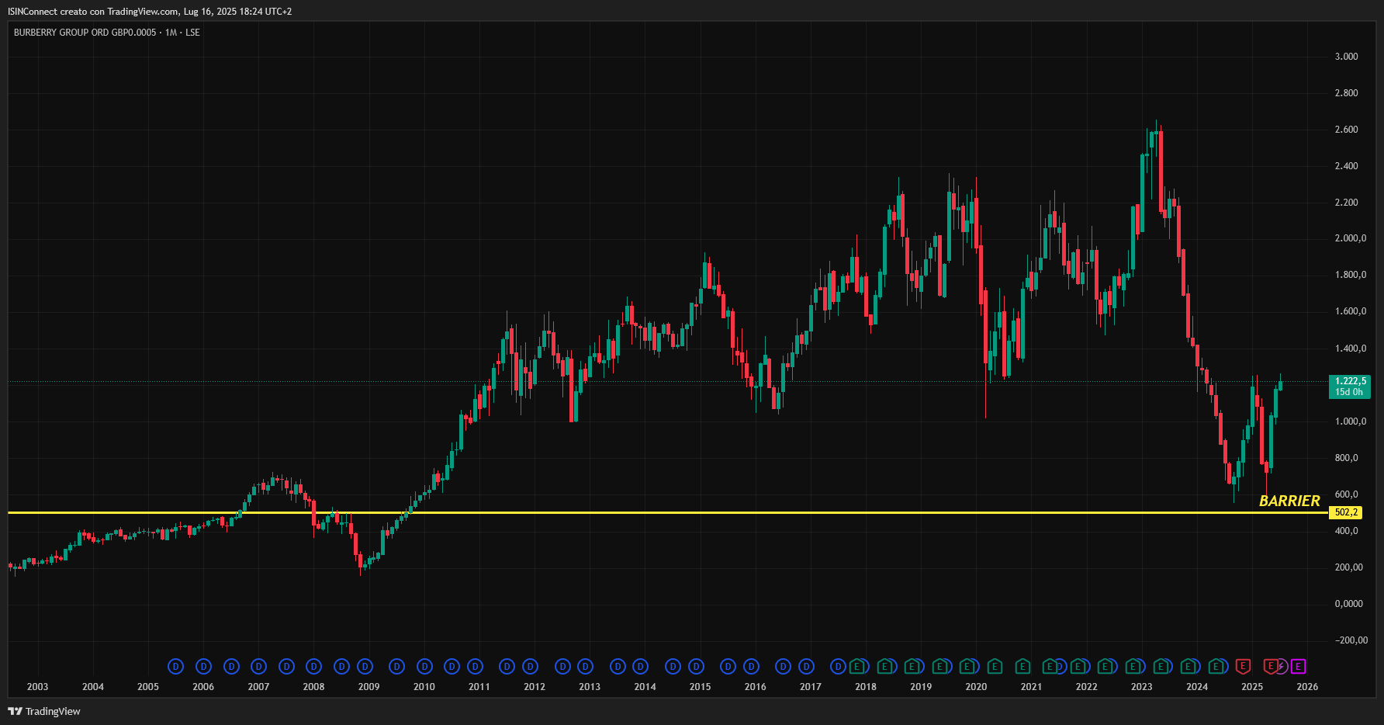Click the green earnings marker between 2020 and 2021
The image size is (1384, 725).
pyautogui.click(x=995, y=666)
